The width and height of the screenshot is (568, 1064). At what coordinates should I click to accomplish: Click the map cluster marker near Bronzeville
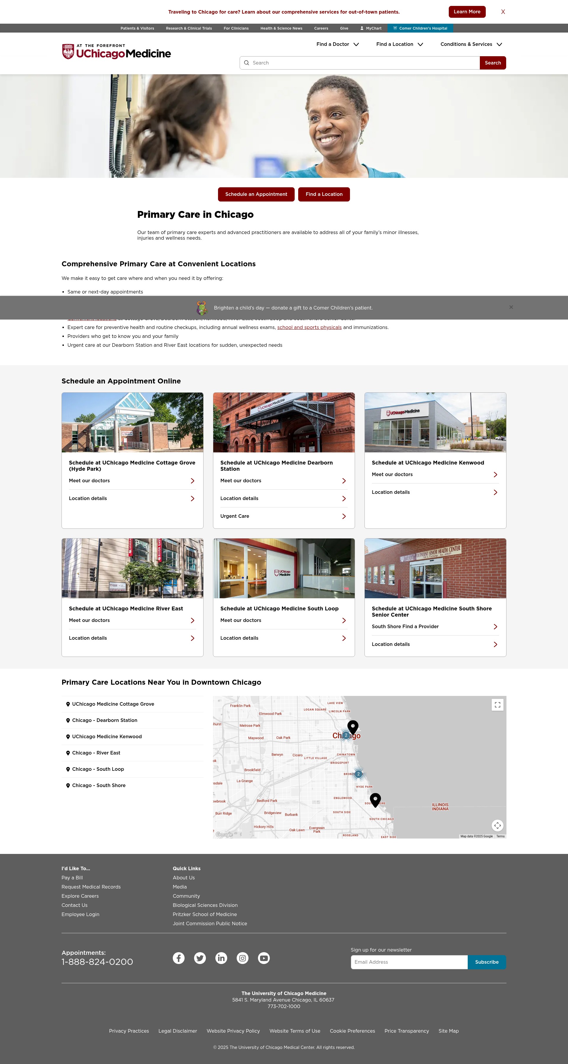(358, 774)
